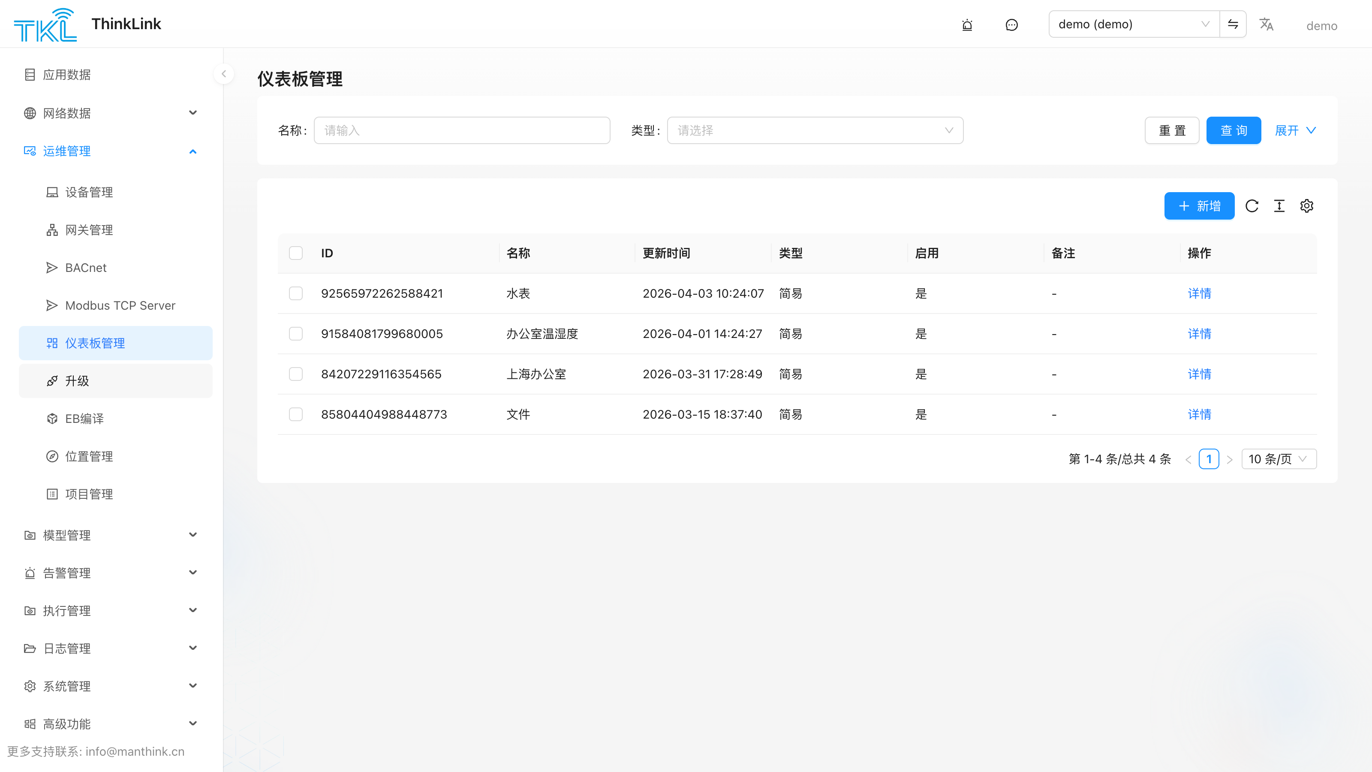Open the 升级 menu item
Viewport: 1372px width, 772px height.
116,381
